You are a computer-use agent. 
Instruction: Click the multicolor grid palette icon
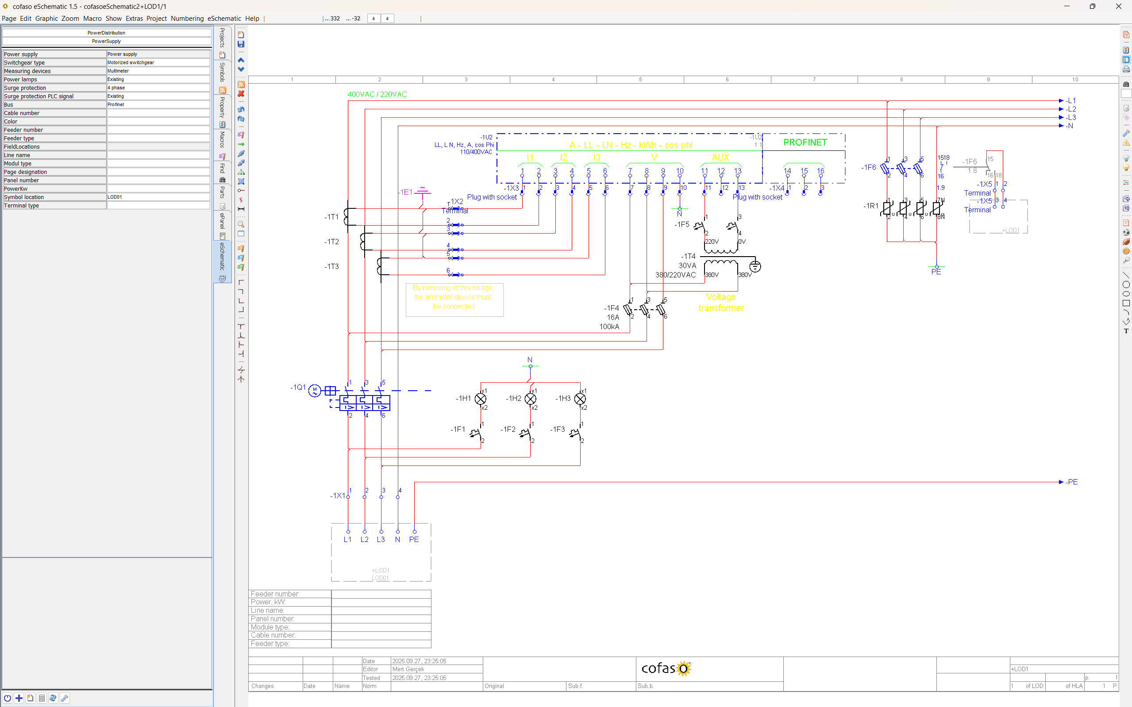1126,182
